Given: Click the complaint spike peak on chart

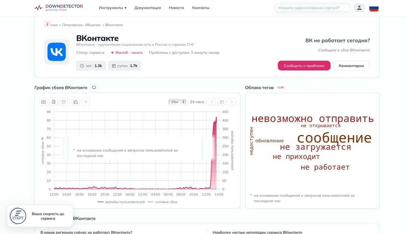Looking at the screenshot, I should [x=217, y=118].
